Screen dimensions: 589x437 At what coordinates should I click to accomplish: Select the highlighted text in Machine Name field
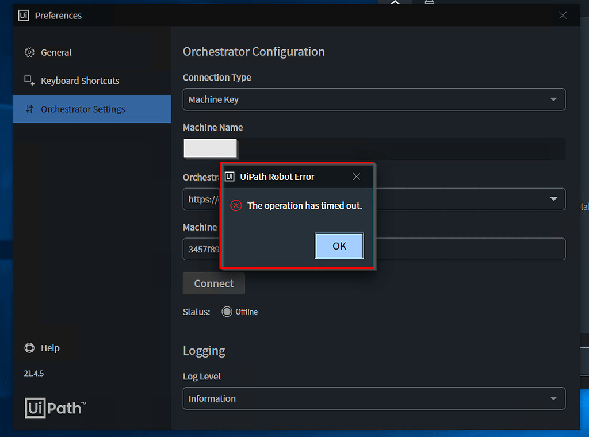coord(210,148)
